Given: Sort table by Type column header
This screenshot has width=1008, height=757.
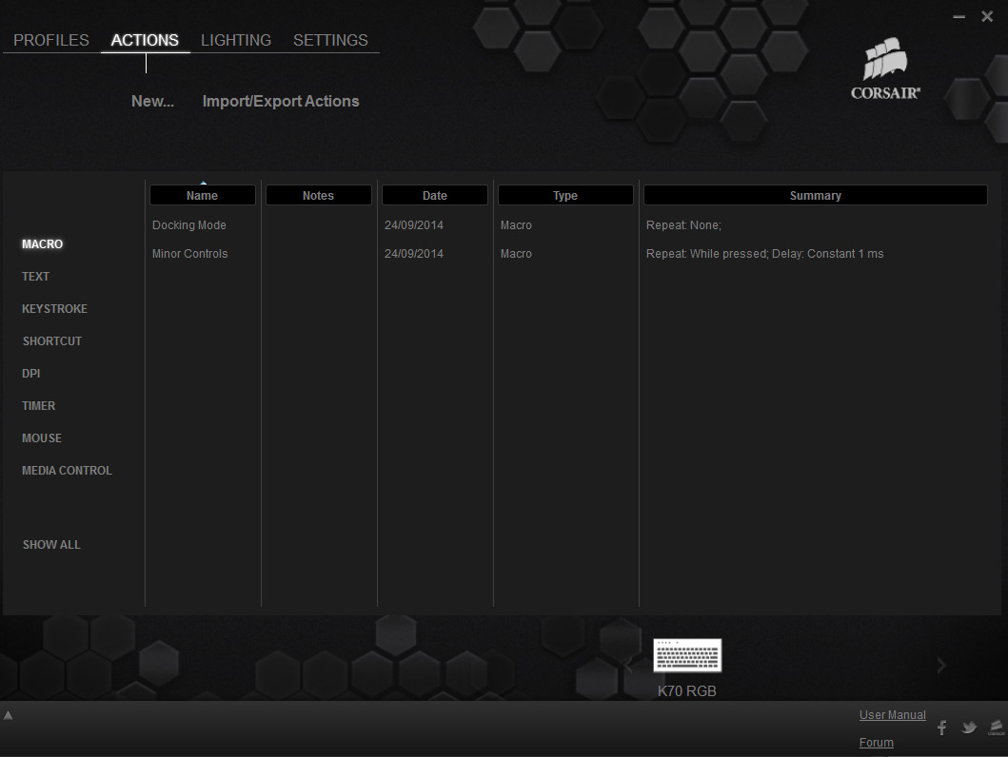Looking at the screenshot, I should (x=565, y=195).
